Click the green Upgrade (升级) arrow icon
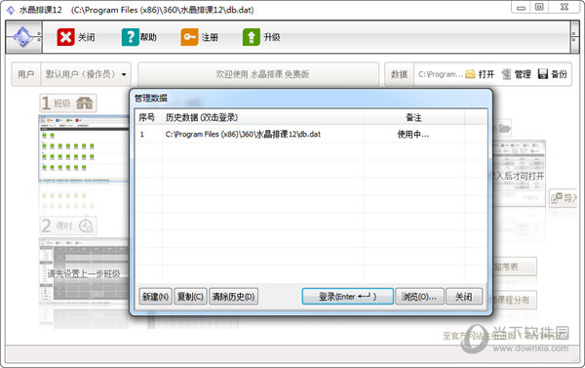The image size is (585, 368). coord(252,37)
